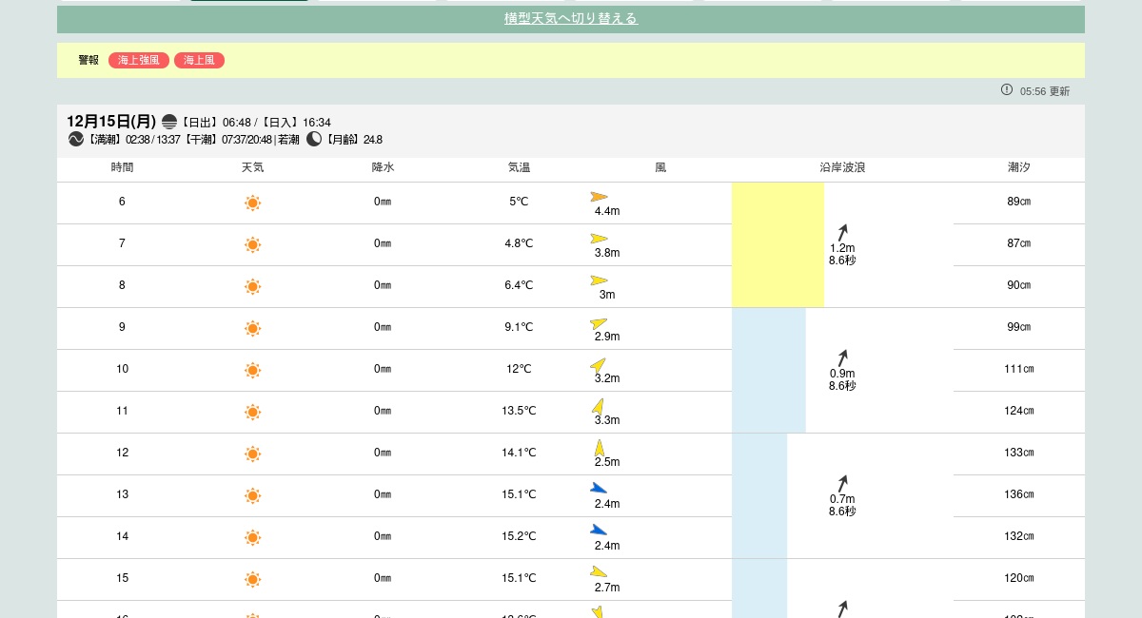Click the yellow wave height bar
The height and width of the screenshot is (618, 1142).
pos(778,244)
